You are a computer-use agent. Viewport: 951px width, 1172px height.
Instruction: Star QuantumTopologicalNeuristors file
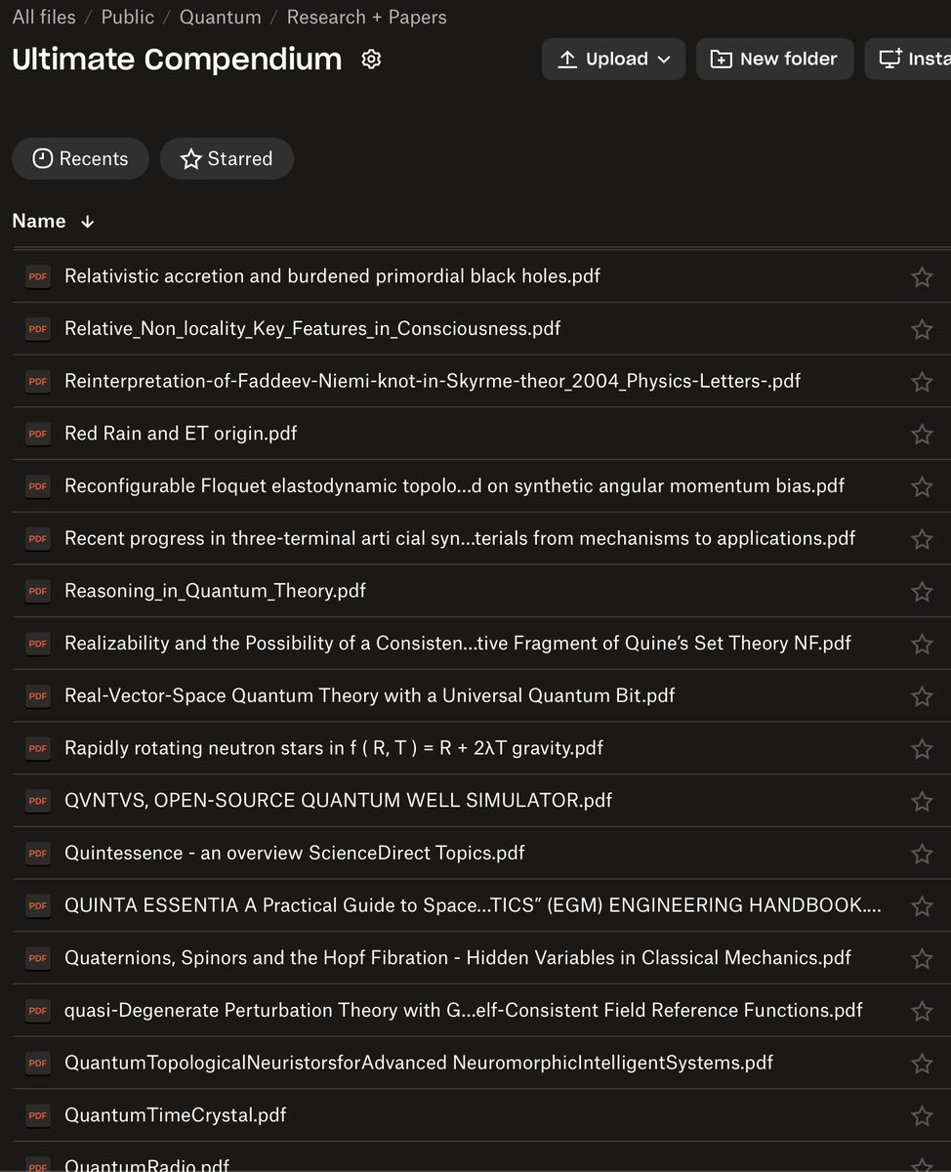click(x=922, y=1064)
